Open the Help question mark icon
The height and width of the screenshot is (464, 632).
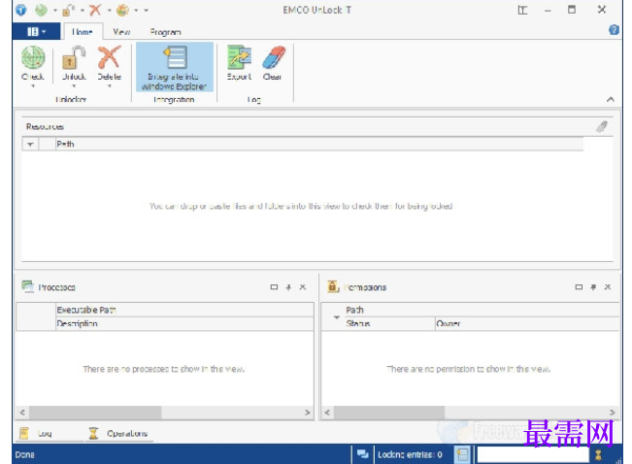[614, 30]
